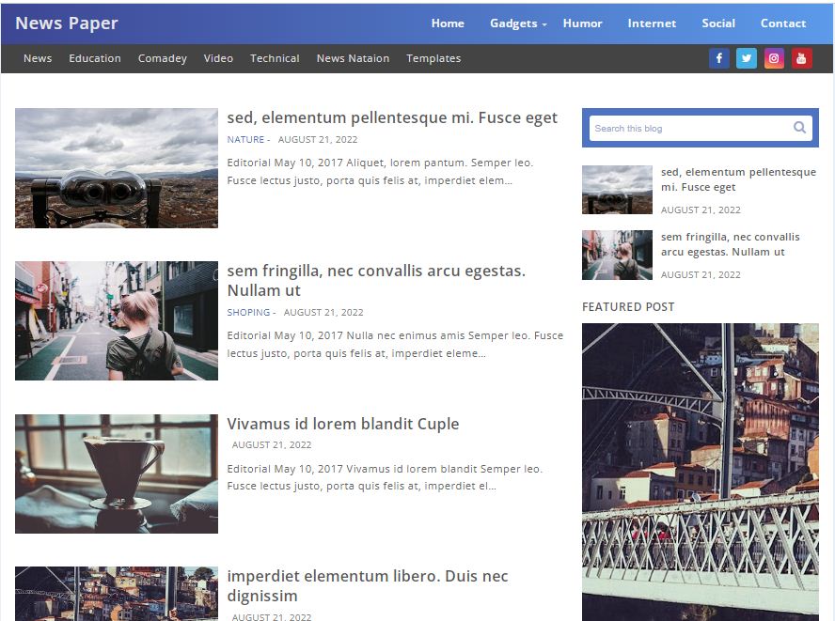Open the street girl post thumbnail in the main list
The image size is (835, 621).
117,321
